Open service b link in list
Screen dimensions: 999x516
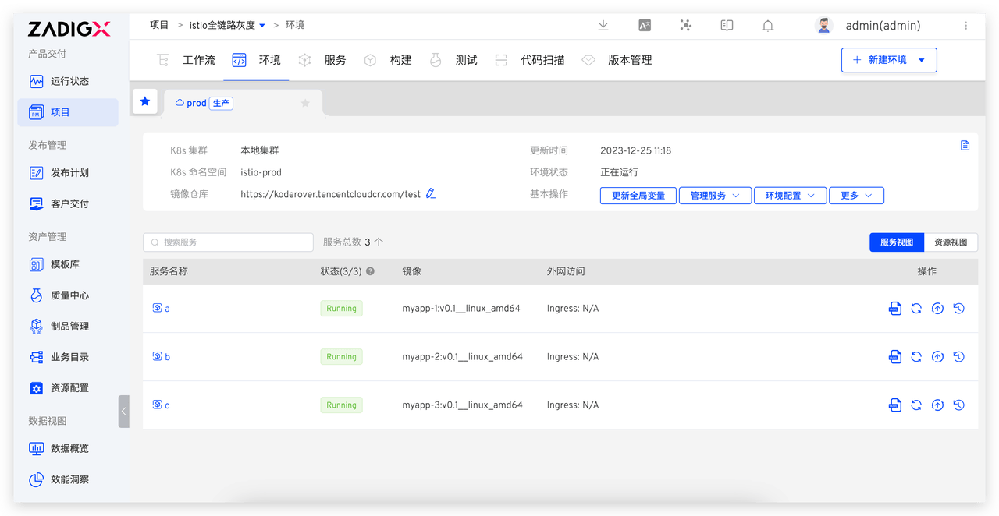point(167,357)
